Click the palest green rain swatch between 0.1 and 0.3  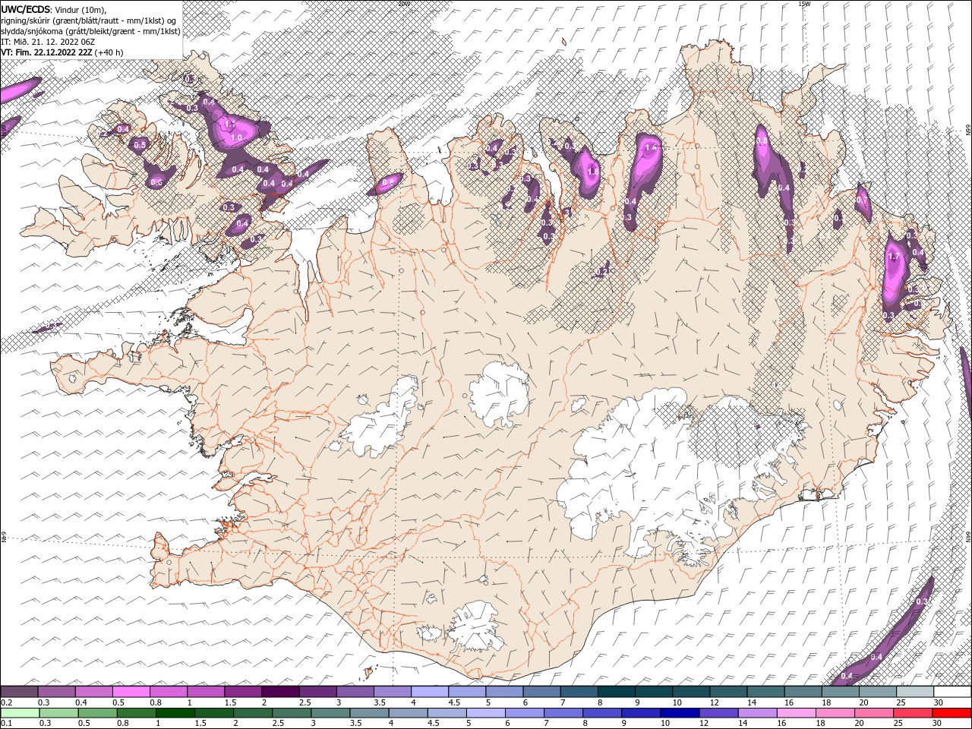[x=19, y=713]
